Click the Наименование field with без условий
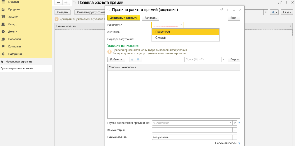The height and width of the screenshot is (146, 295). click(192, 137)
